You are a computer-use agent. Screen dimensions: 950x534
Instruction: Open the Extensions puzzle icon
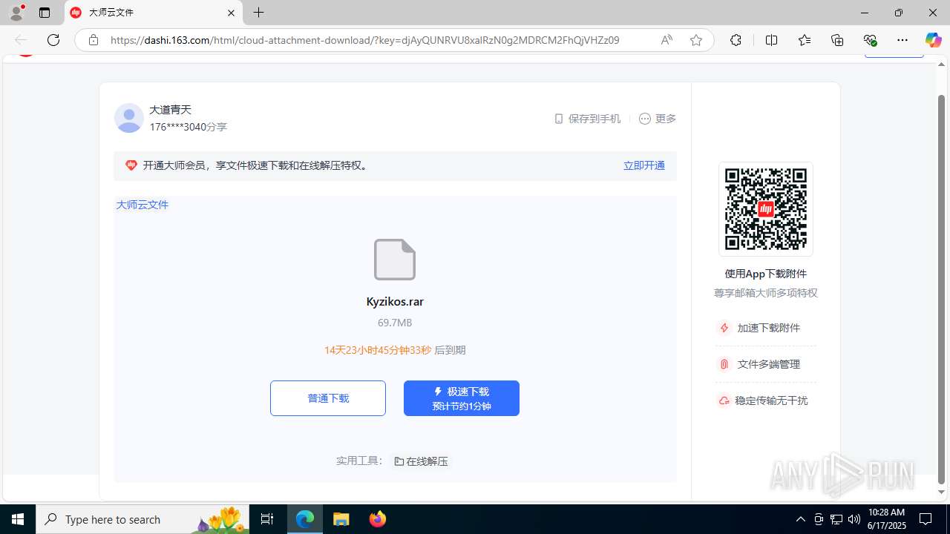click(x=736, y=40)
